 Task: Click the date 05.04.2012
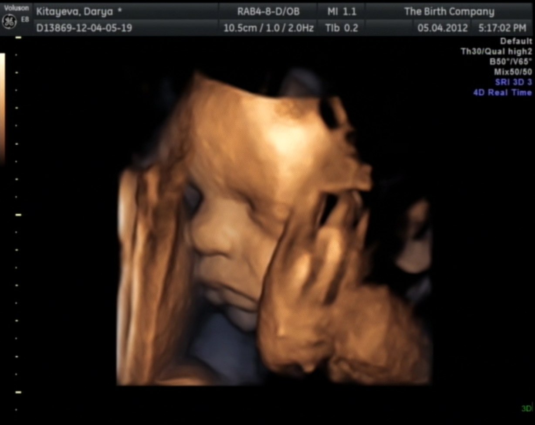(443, 28)
